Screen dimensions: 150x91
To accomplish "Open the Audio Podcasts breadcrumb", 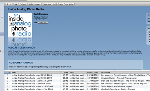I will 34,4.
